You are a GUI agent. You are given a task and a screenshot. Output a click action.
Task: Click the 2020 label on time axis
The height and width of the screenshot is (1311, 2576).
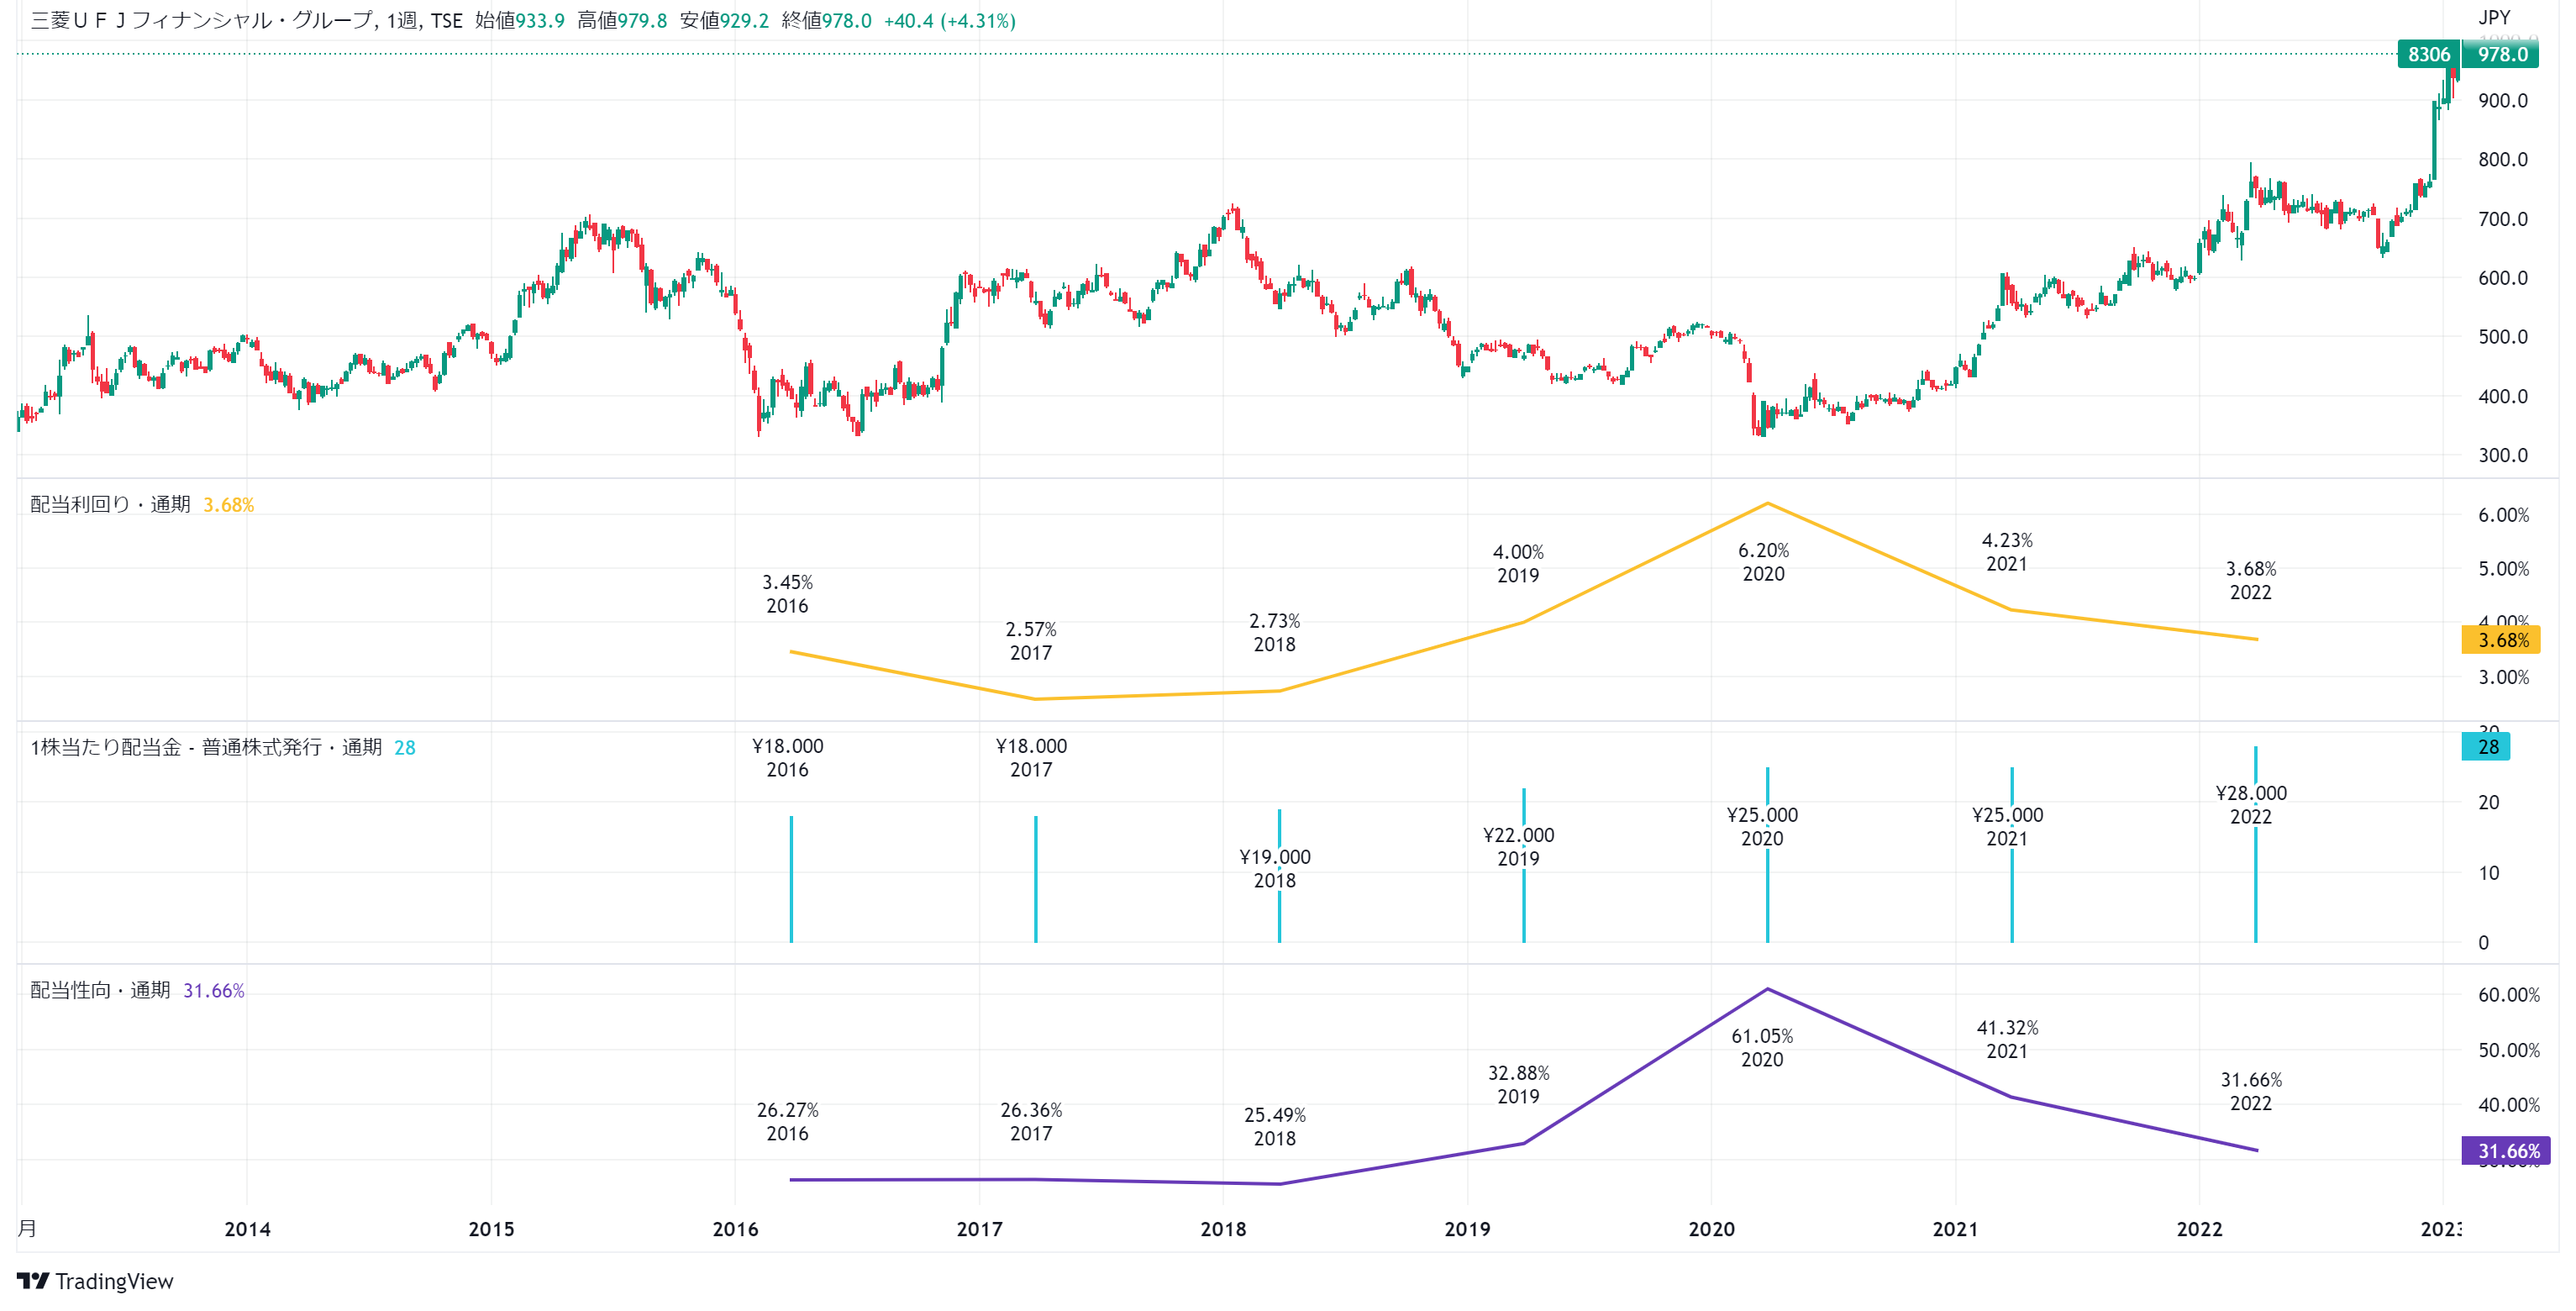(x=1711, y=1229)
